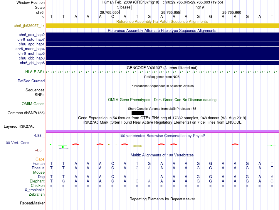Open the H3K27Ac Mark track title
The height and width of the screenshot is (210, 279).
click(x=162, y=122)
